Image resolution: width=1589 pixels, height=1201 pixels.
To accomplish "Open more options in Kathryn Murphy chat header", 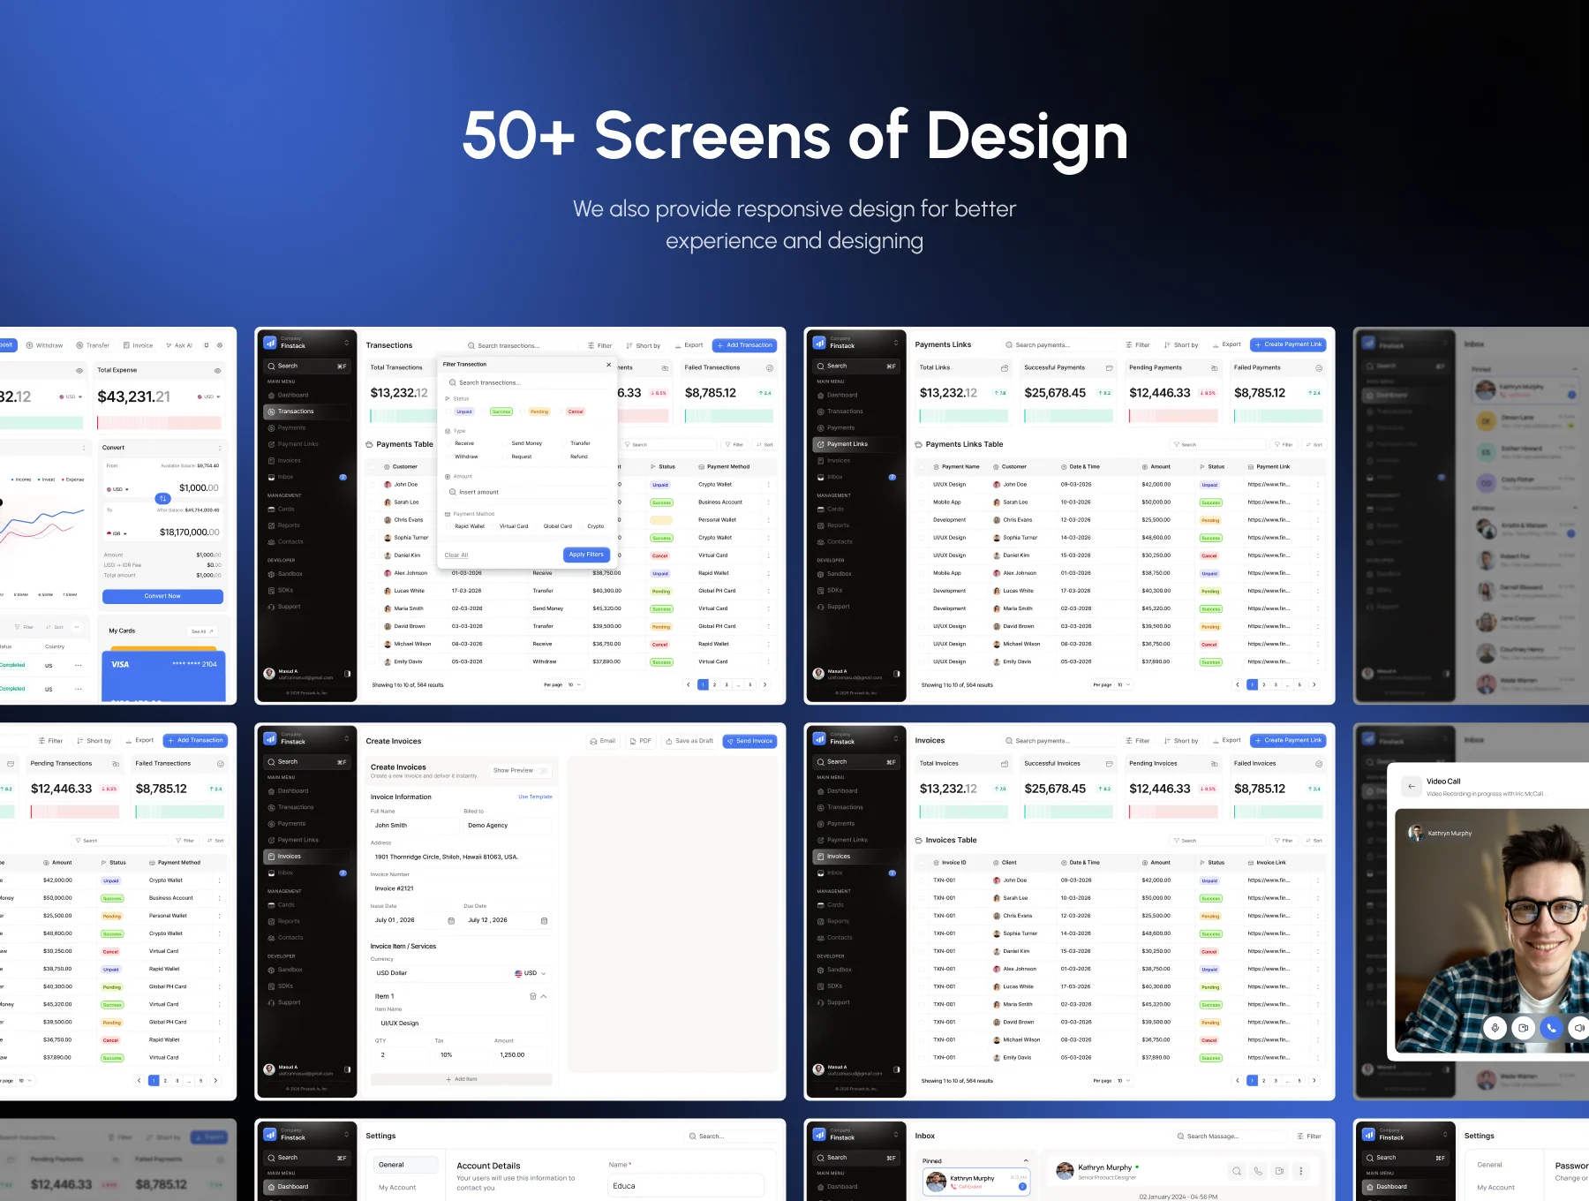I will point(1300,1171).
